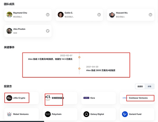Open Collin C.'s LinkedIn icon
This screenshot has width=158, height=122.
click(x=99, y=15)
